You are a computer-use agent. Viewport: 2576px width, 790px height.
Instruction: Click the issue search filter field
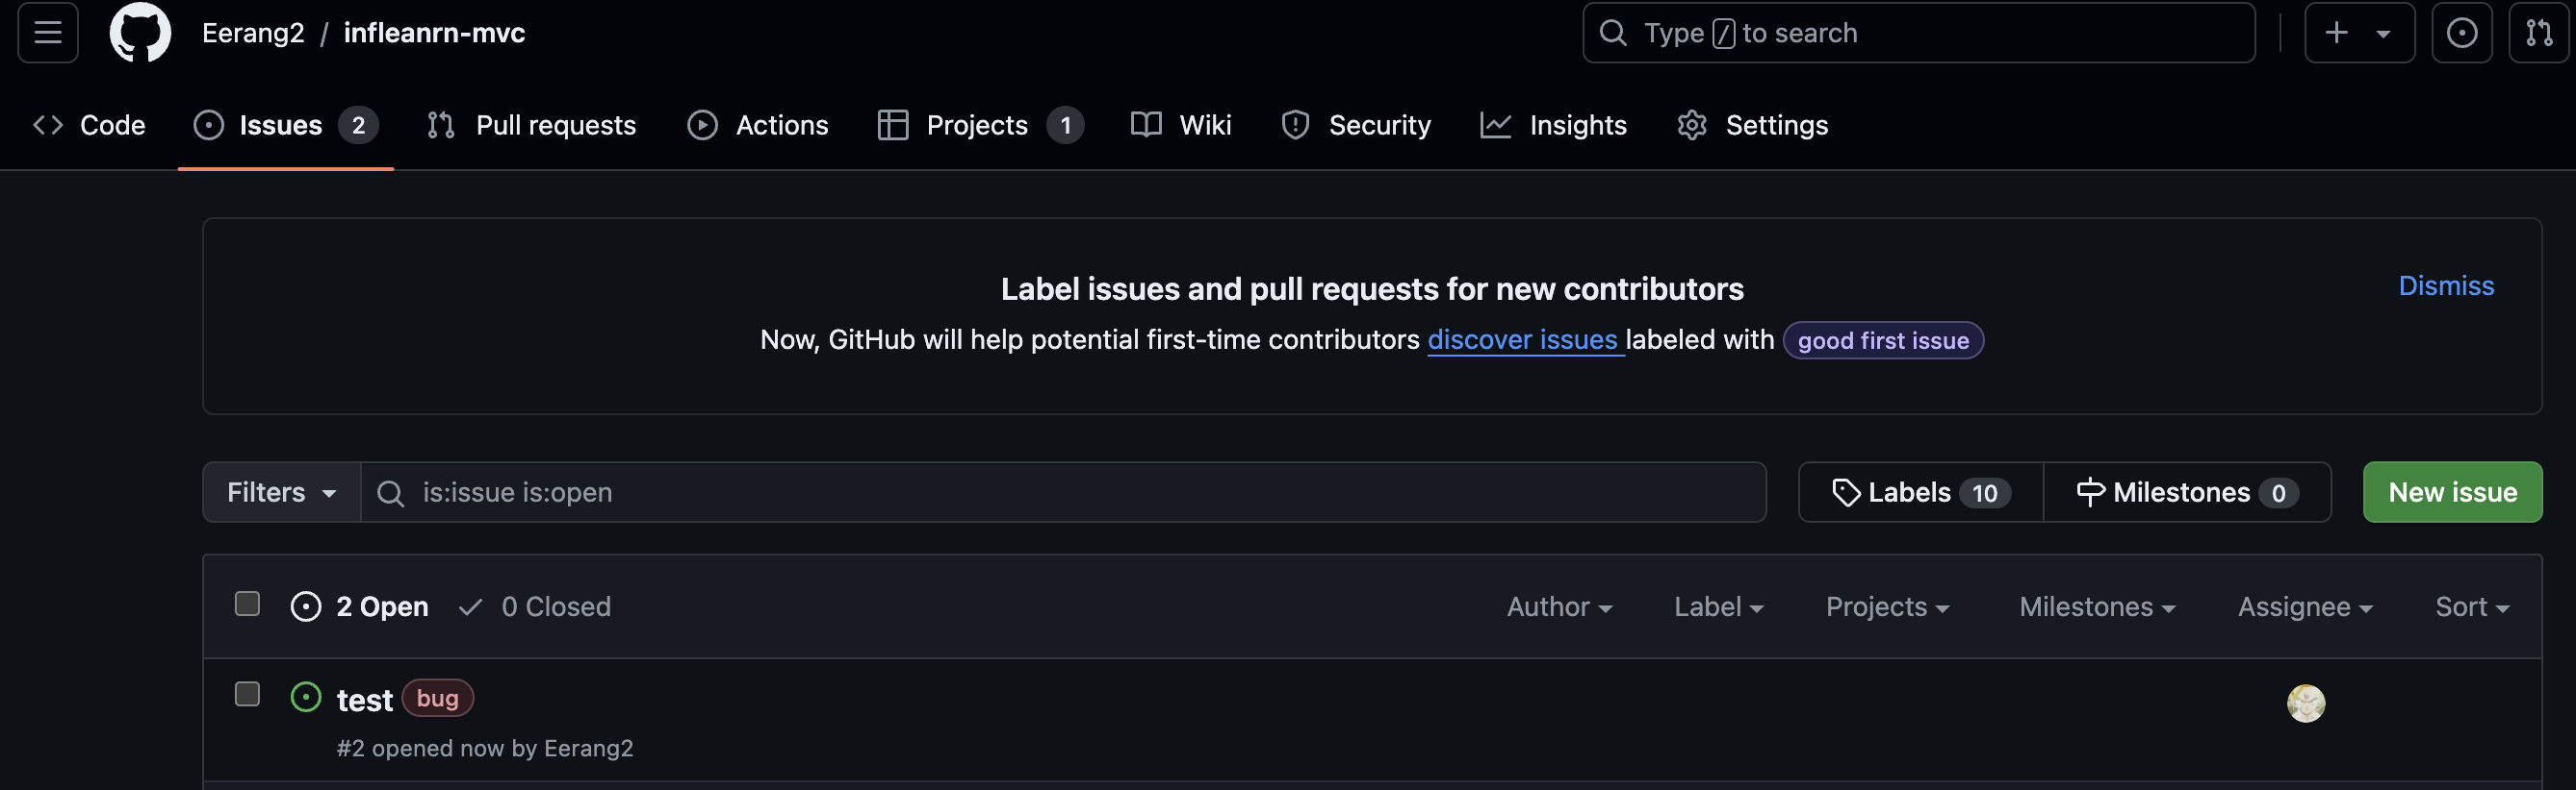tap(1060, 492)
